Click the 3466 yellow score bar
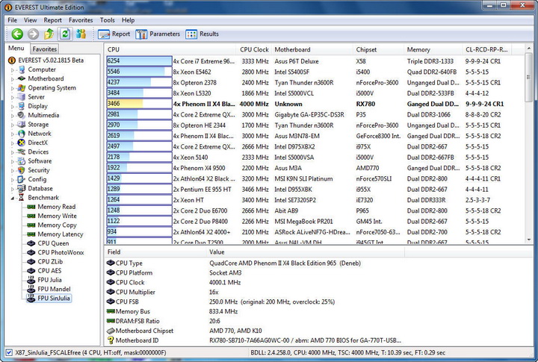 tap(139, 104)
